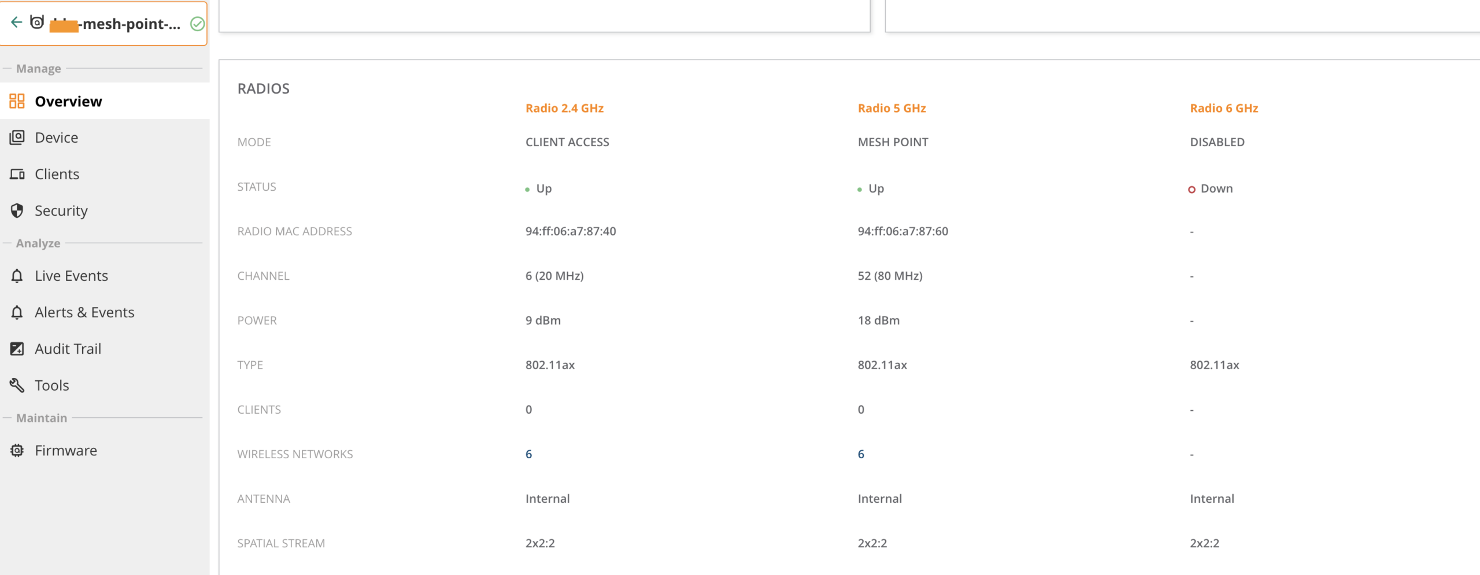This screenshot has width=1480, height=575.
Task: Click the Alerts & Events bell icon
Action: coord(17,313)
